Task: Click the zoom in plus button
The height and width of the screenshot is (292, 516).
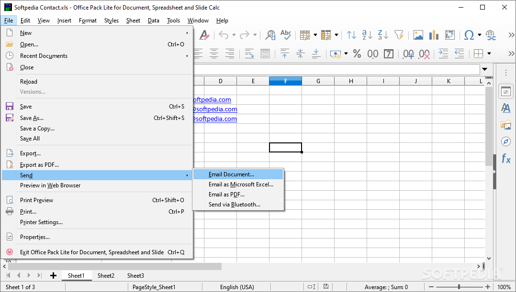Action: coord(488,287)
